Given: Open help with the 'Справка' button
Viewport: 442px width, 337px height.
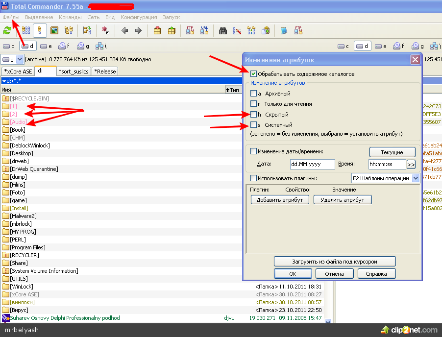Looking at the screenshot, I should (x=376, y=274).
